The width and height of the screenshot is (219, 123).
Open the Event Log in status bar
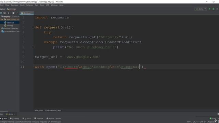click(215, 119)
